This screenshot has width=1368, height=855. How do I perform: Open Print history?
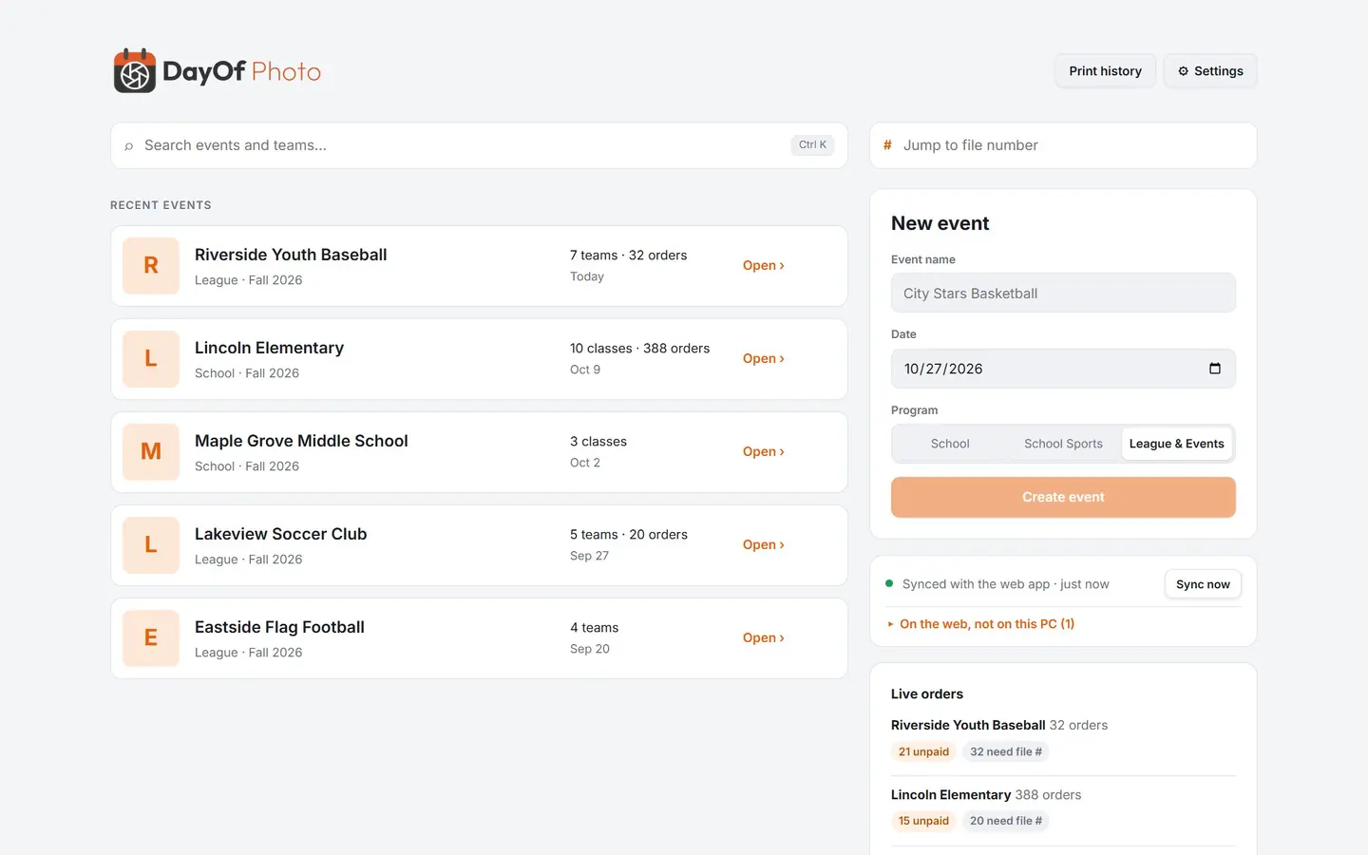(1105, 71)
